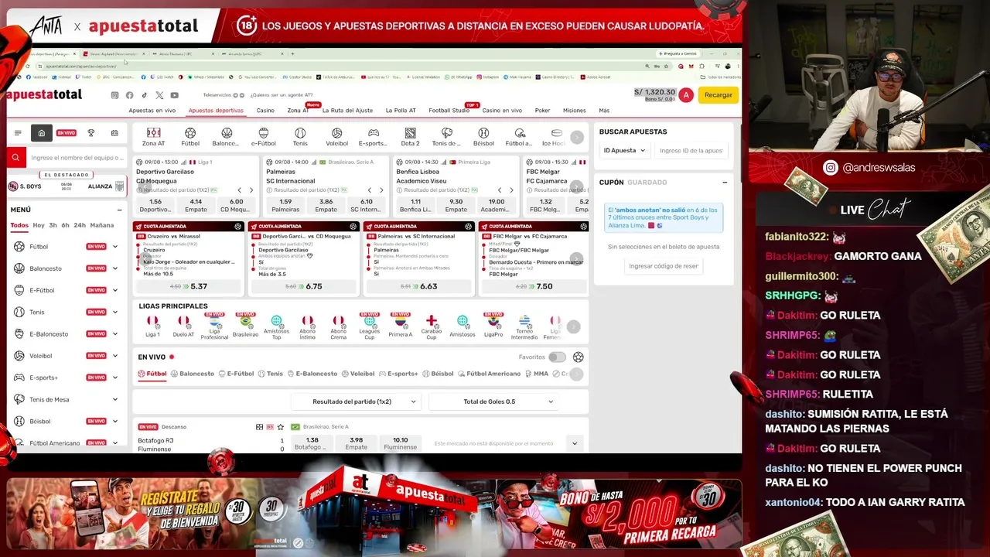Pick boosted 5.37 Cruzeiro vs Mirassol odds
This screenshot has width=990, height=557.
coord(189,286)
